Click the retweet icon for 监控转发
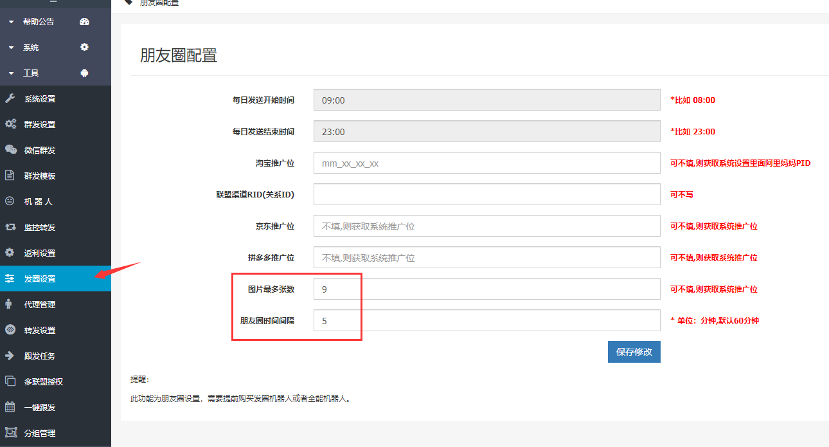This screenshot has height=447, width=829. tap(10, 227)
